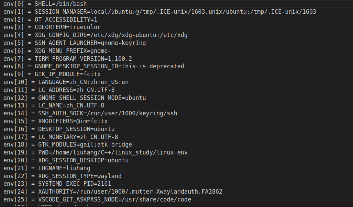Viewport: 353px width, 207px height.
Task: Click the GNOME_SHELL_SESSION_MODE=ubuntu line
Action: (75, 98)
